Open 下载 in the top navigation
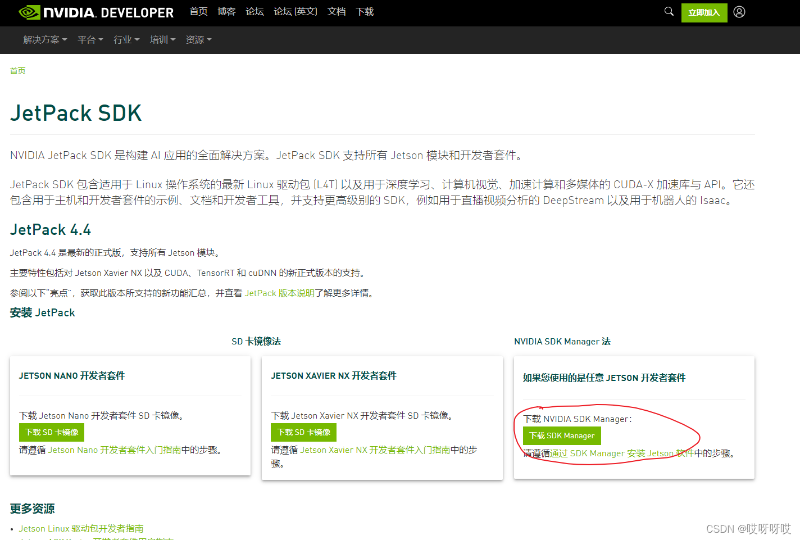Viewport: 800px width, 540px height. [x=365, y=11]
